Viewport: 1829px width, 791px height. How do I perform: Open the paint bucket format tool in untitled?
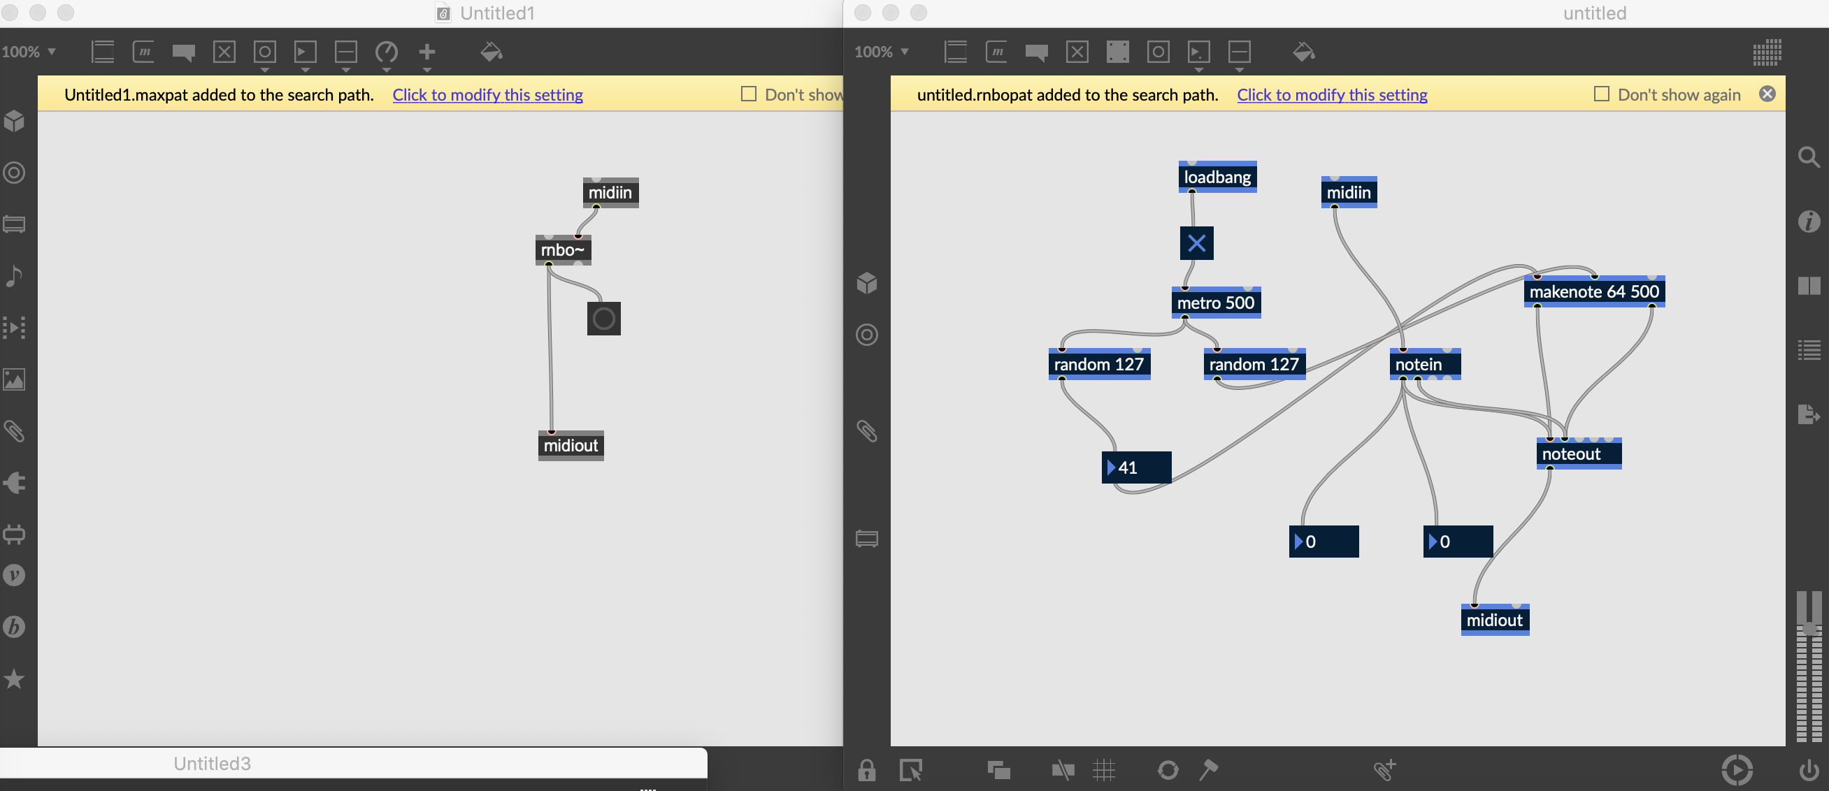click(1303, 52)
